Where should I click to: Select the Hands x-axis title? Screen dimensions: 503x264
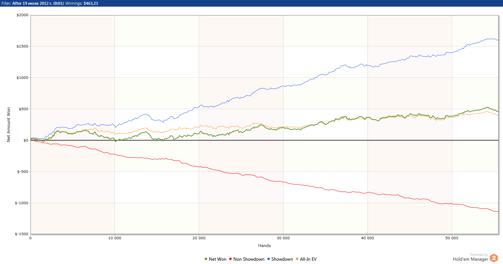(264, 246)
